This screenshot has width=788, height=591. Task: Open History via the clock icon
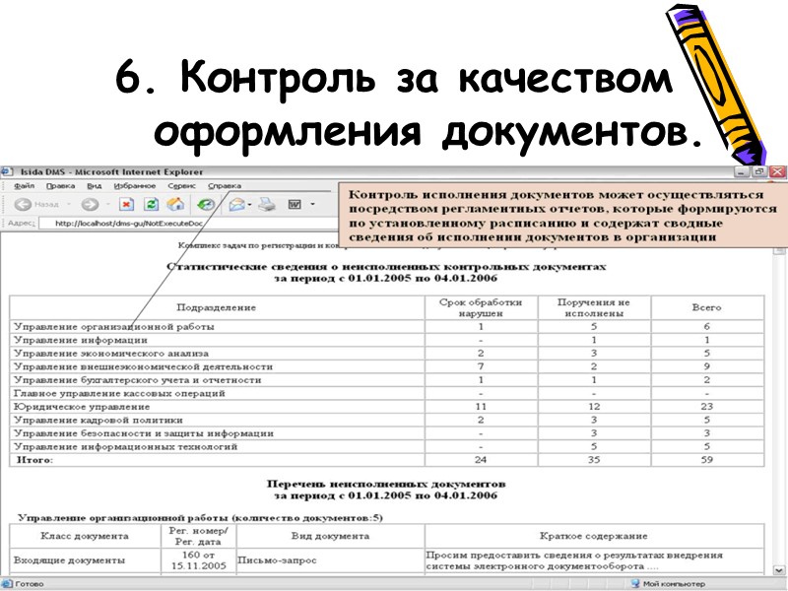206,204
